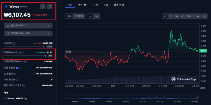Select the 시가총액 market cap toggle

79,16
